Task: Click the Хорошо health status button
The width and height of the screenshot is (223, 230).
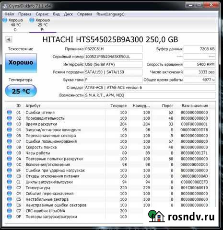Action: 21,63
